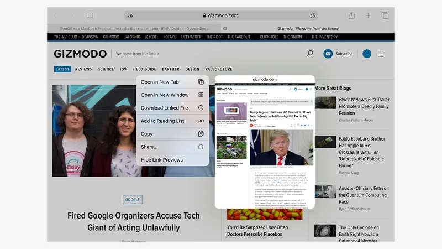Visit JALOPNIK in network bar
442x249 pixels.
(x=132, y=37)
